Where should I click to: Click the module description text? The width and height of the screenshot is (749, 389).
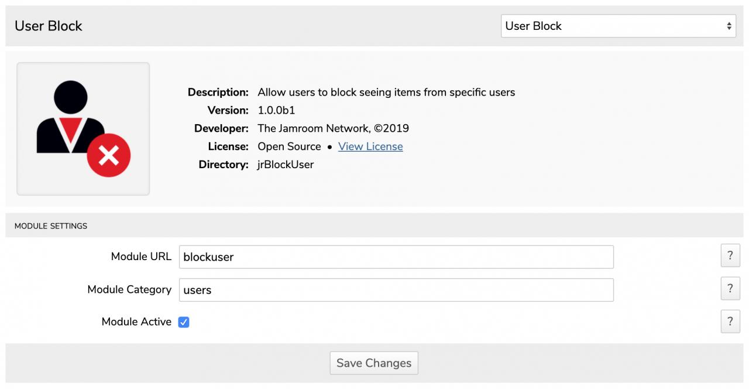point(386,92)
